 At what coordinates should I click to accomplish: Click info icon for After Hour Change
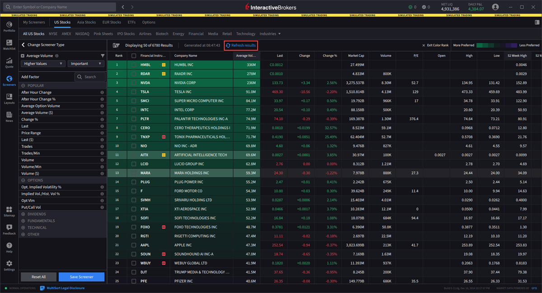coord(102,92)
